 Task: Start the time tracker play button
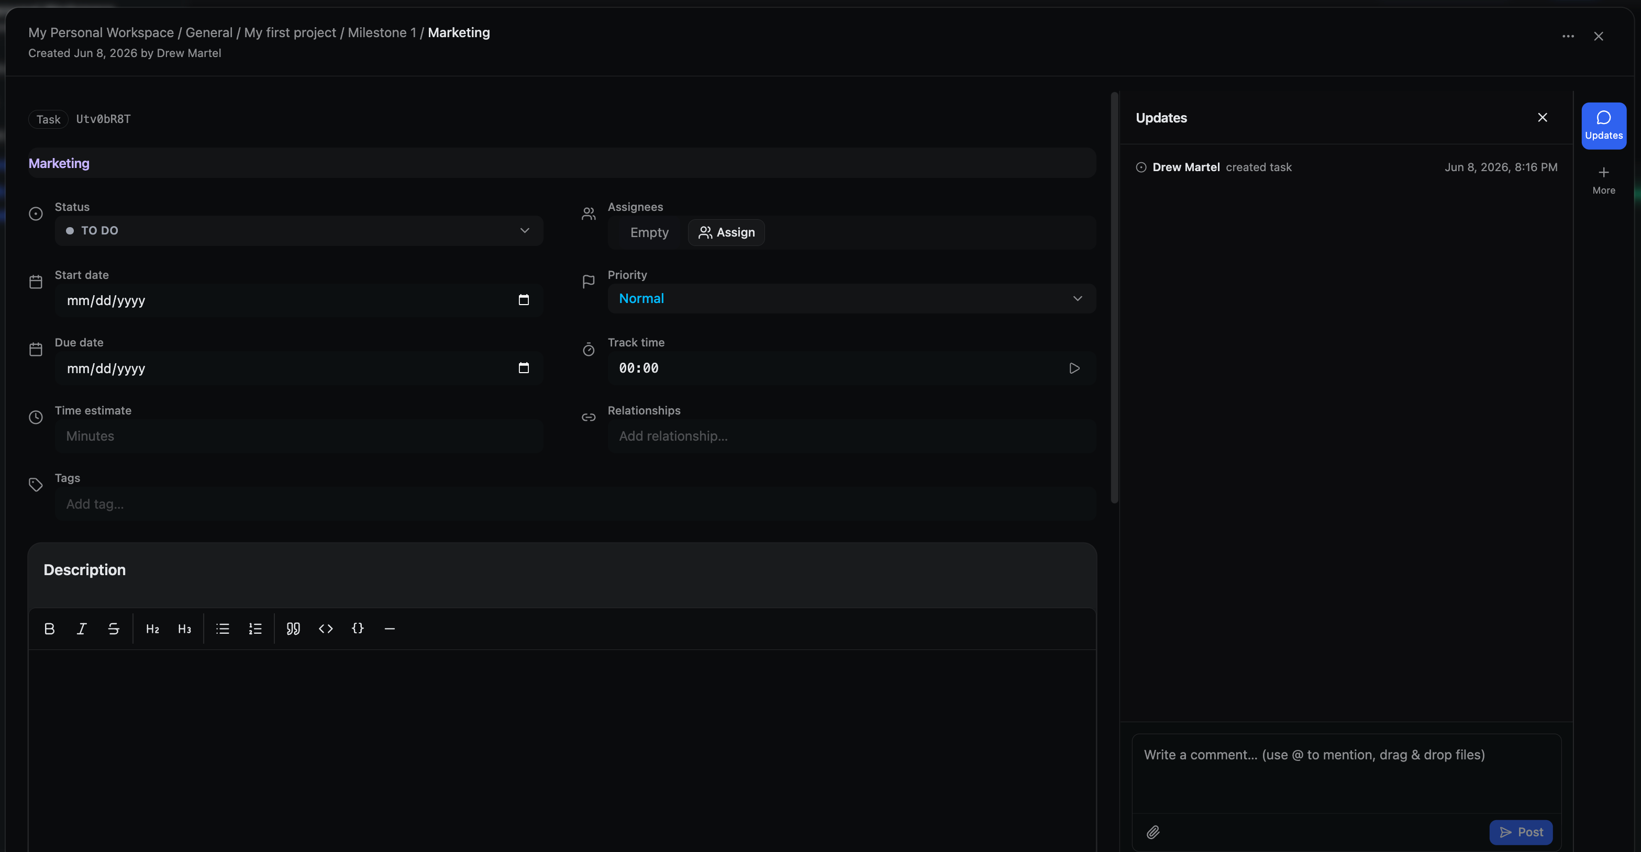point(1074,368)
